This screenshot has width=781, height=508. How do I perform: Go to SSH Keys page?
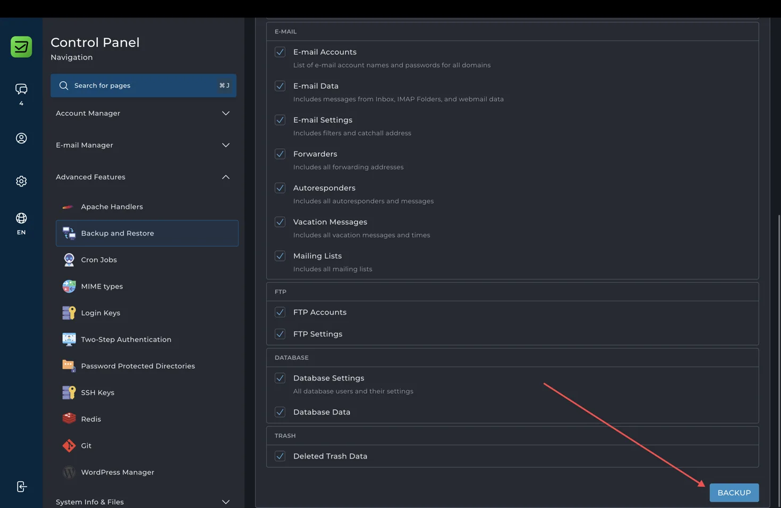147,393
